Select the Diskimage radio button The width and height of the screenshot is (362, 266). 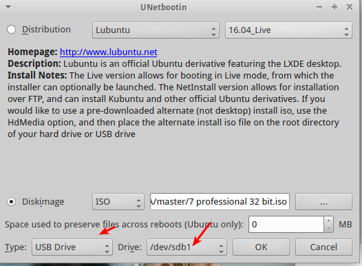click(11, 201)
